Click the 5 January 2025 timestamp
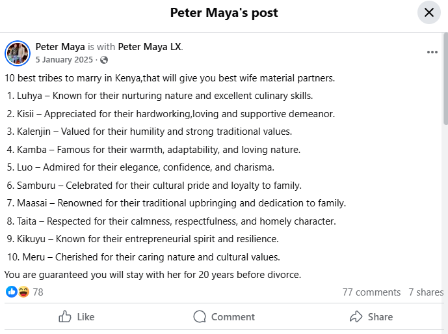This screenshot has height=334, width=448. pos(64,59)
